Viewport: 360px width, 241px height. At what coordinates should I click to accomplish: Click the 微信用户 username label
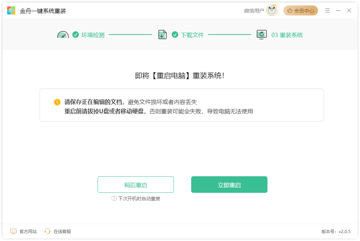coord(254,11)
